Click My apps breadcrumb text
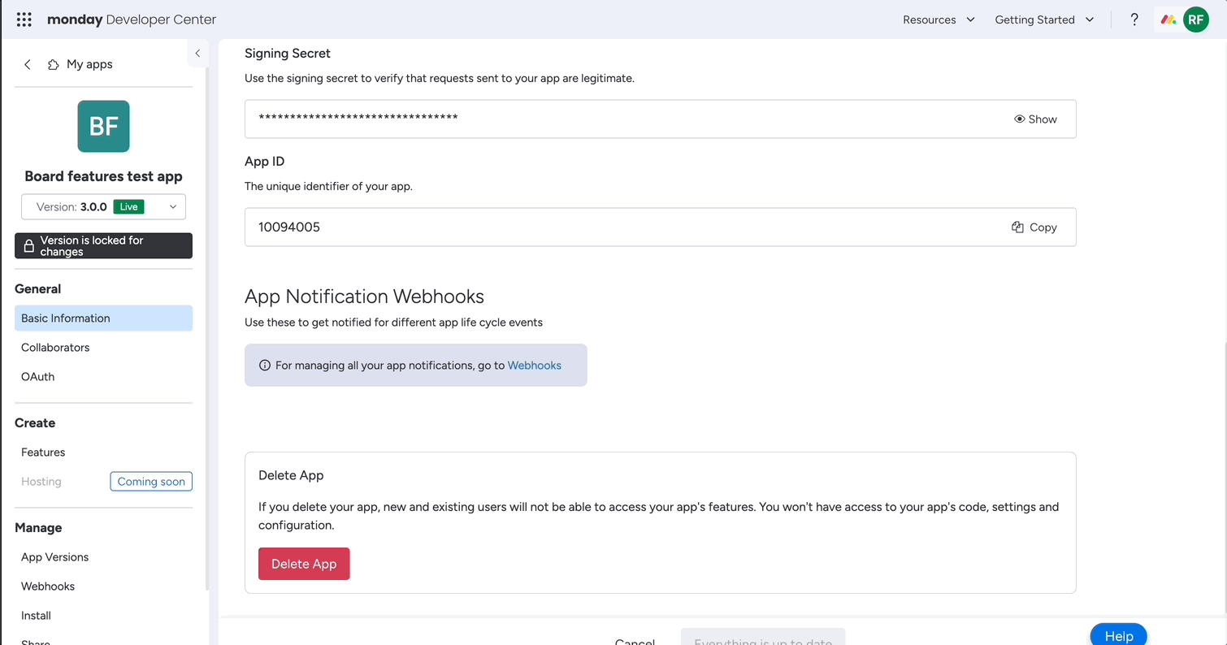Image resolution: width=1227 pixels, height=645 pixels. 89,64
